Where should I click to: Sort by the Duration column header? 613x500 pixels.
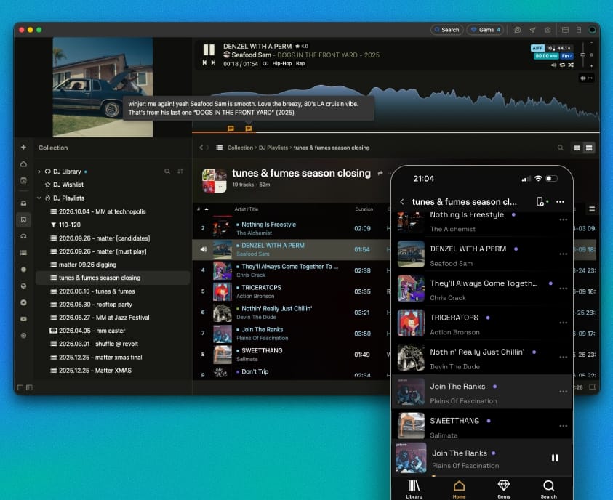coord(364,209)
